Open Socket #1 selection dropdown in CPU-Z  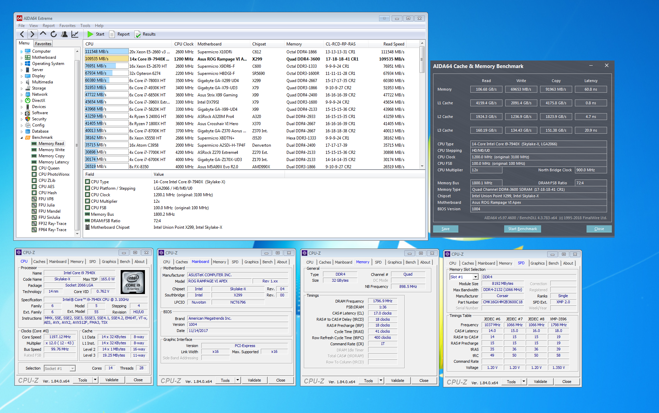(x=72, y=368)
